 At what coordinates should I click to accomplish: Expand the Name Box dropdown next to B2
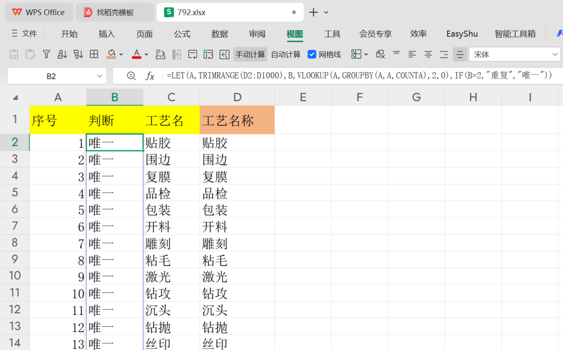[x=100, y=76]
